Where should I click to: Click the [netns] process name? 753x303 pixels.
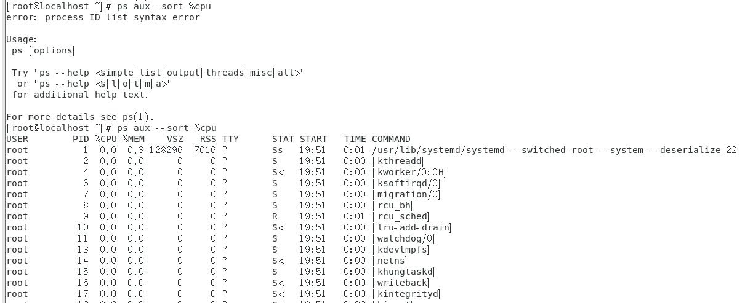tap(389, 261)
